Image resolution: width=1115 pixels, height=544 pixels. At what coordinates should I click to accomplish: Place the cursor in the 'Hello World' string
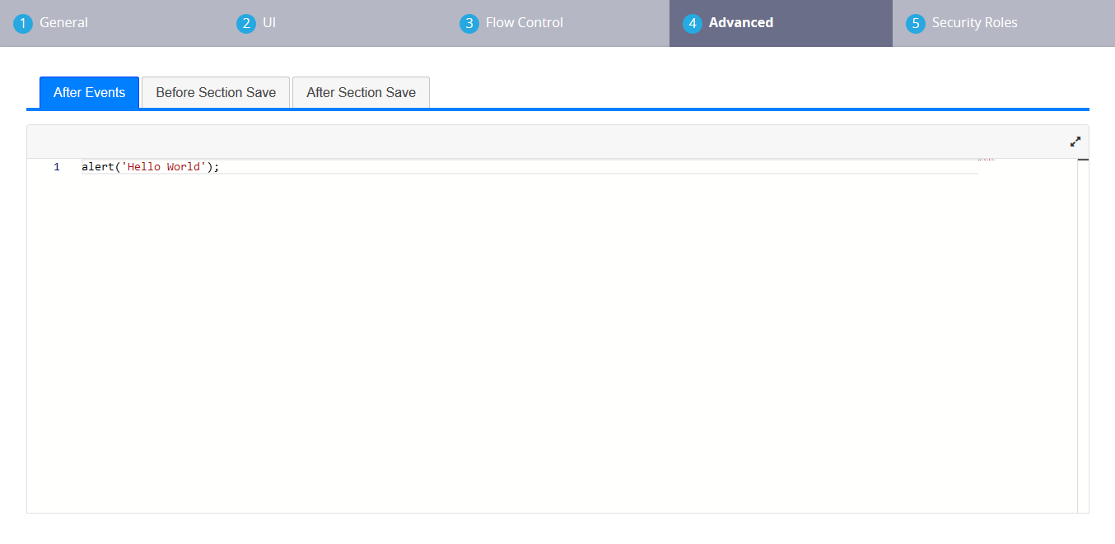click(161, 167)
